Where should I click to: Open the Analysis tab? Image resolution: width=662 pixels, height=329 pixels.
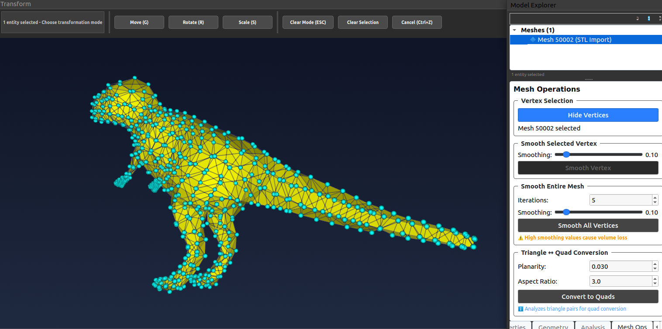point(592,326)
